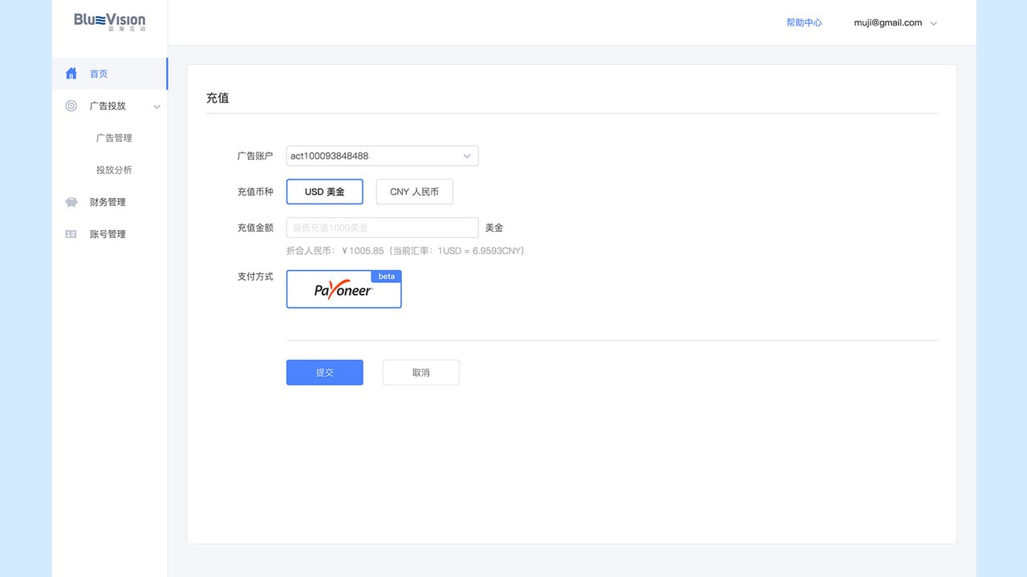Click the home icon beside 首页
1027x577 pixels.
coord(71,74)
